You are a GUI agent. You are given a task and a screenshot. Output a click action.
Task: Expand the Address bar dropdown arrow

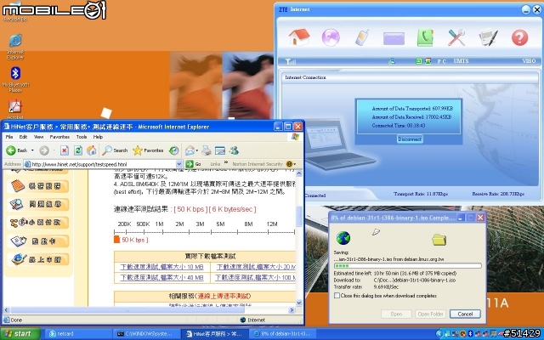179,164
